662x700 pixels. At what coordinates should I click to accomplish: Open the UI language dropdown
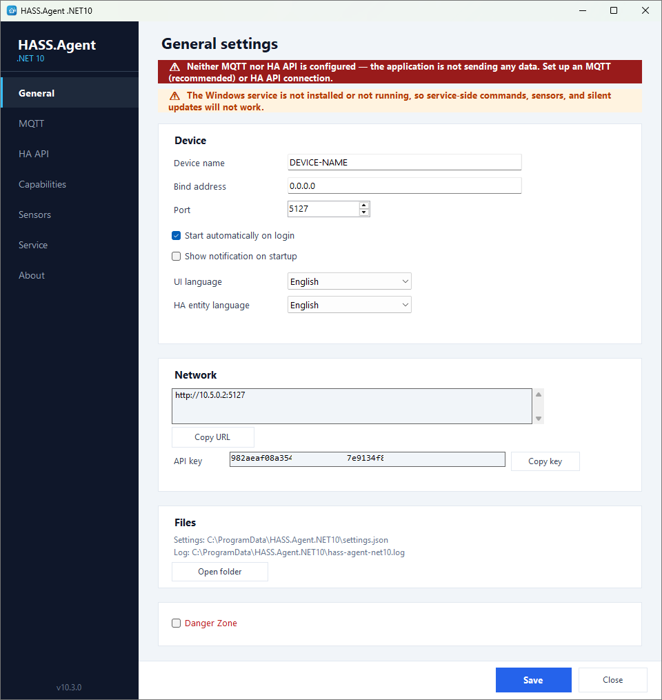(x=349, y=281)
